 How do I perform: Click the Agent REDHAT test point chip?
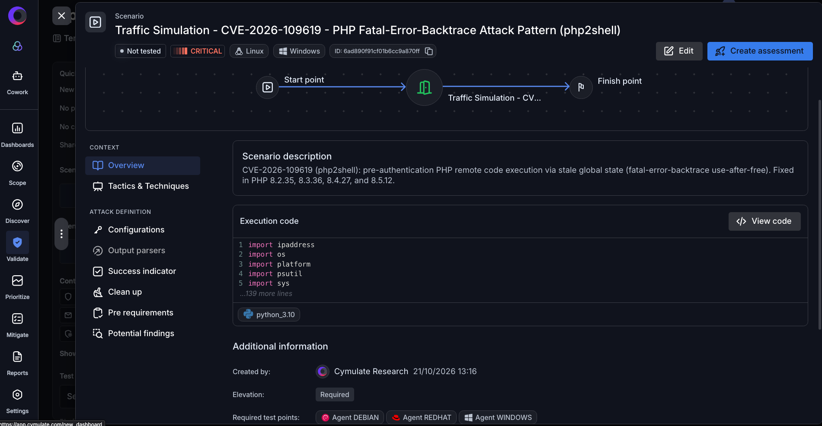point(421,417)
